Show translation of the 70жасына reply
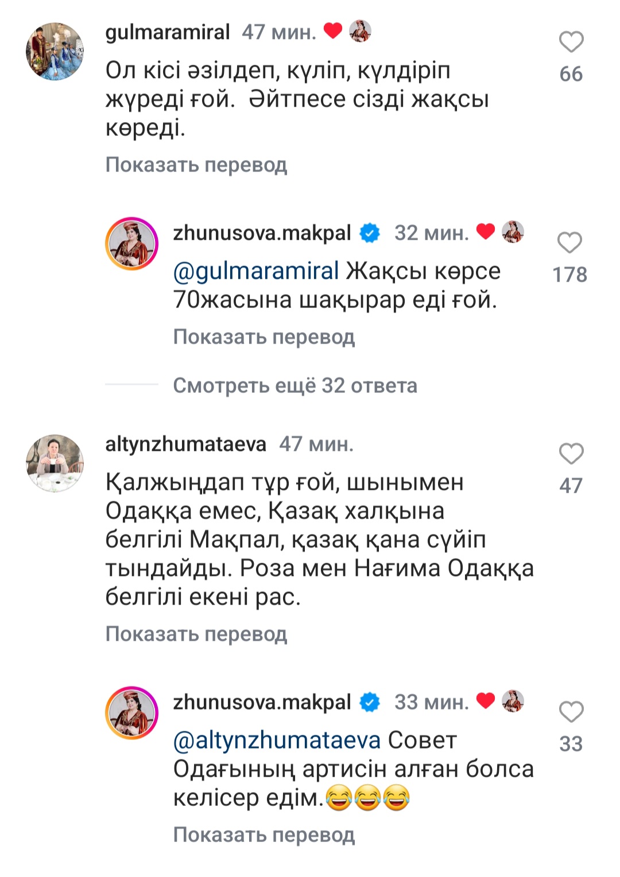The width and height of the screenshot is (620, 877). point(264,337)
